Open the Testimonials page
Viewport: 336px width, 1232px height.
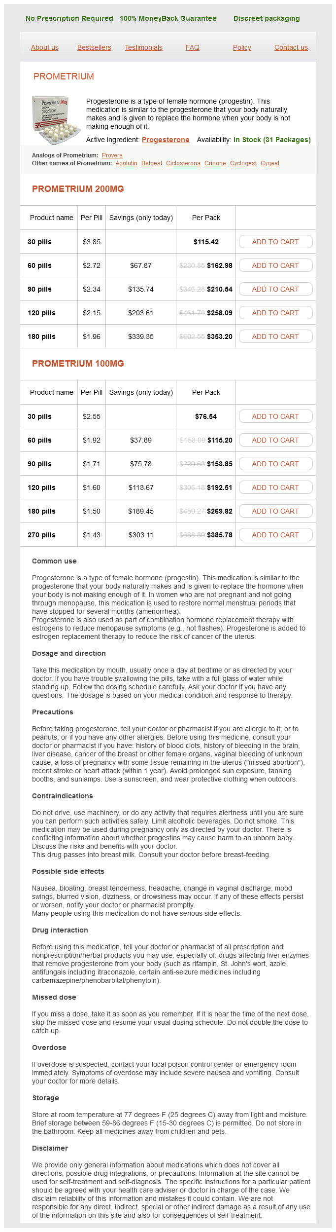tap(143, 47)
